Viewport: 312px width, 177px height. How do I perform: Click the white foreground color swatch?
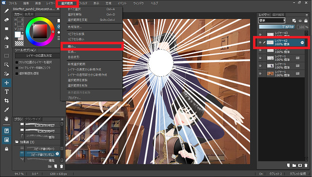[x=18, y=35]
